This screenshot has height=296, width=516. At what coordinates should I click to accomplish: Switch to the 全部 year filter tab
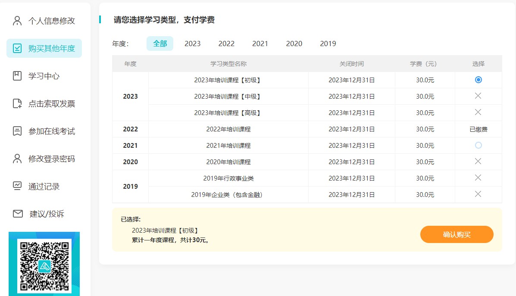[160, 44]
